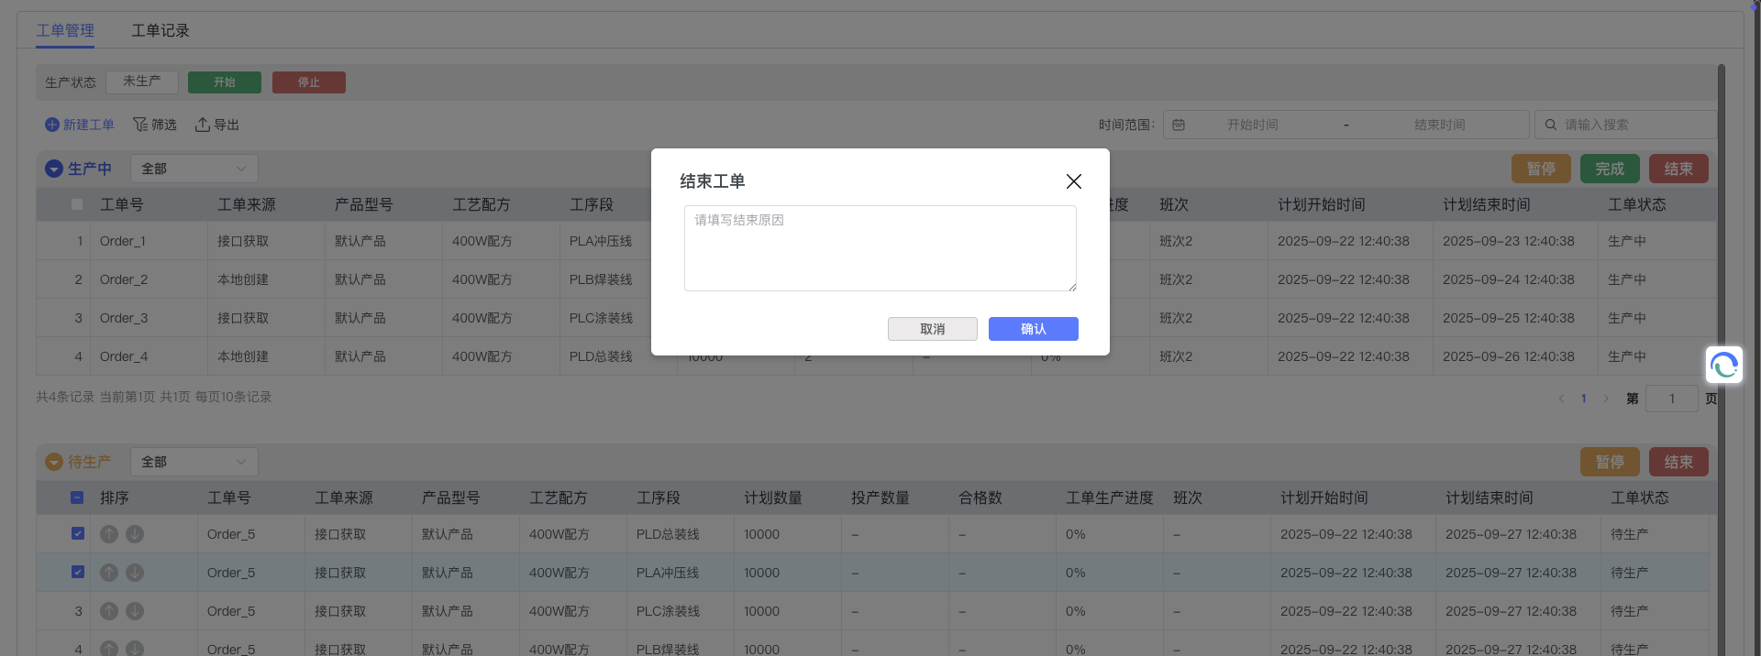Screen dimensions: 1761x656
Task: Click the calendar icon in the time range field
Action: (1179, 125)
